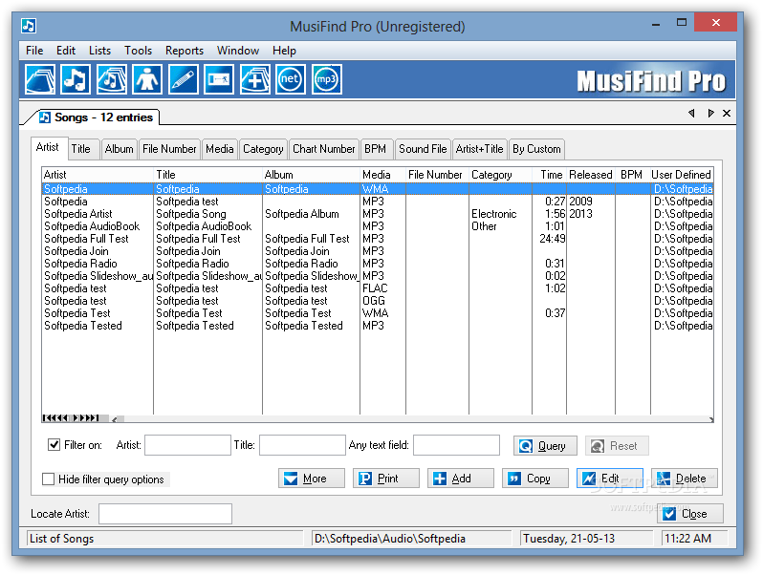
Task: Click the Print button
Action: [x=386, y=479]
